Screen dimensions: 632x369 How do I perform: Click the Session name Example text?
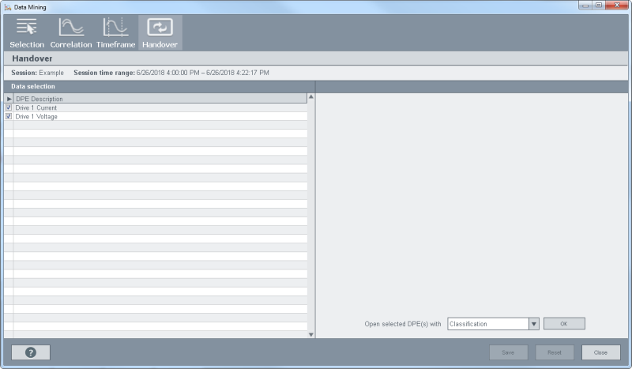[51, 73]
